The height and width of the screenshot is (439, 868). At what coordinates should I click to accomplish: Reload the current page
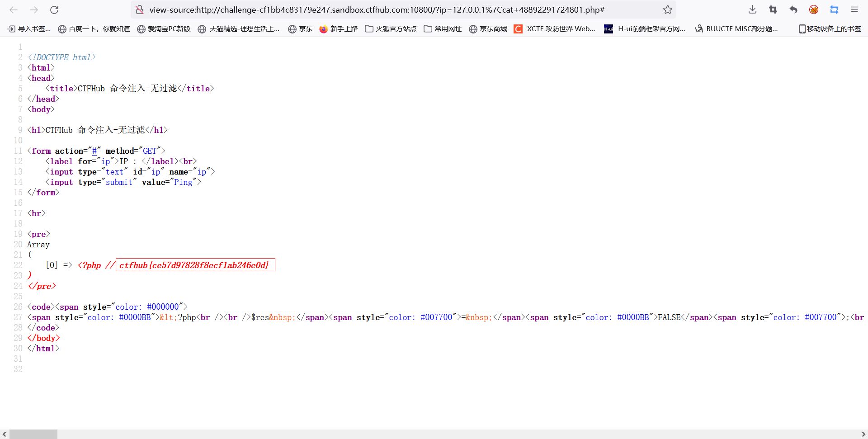[x=54, y=9]
